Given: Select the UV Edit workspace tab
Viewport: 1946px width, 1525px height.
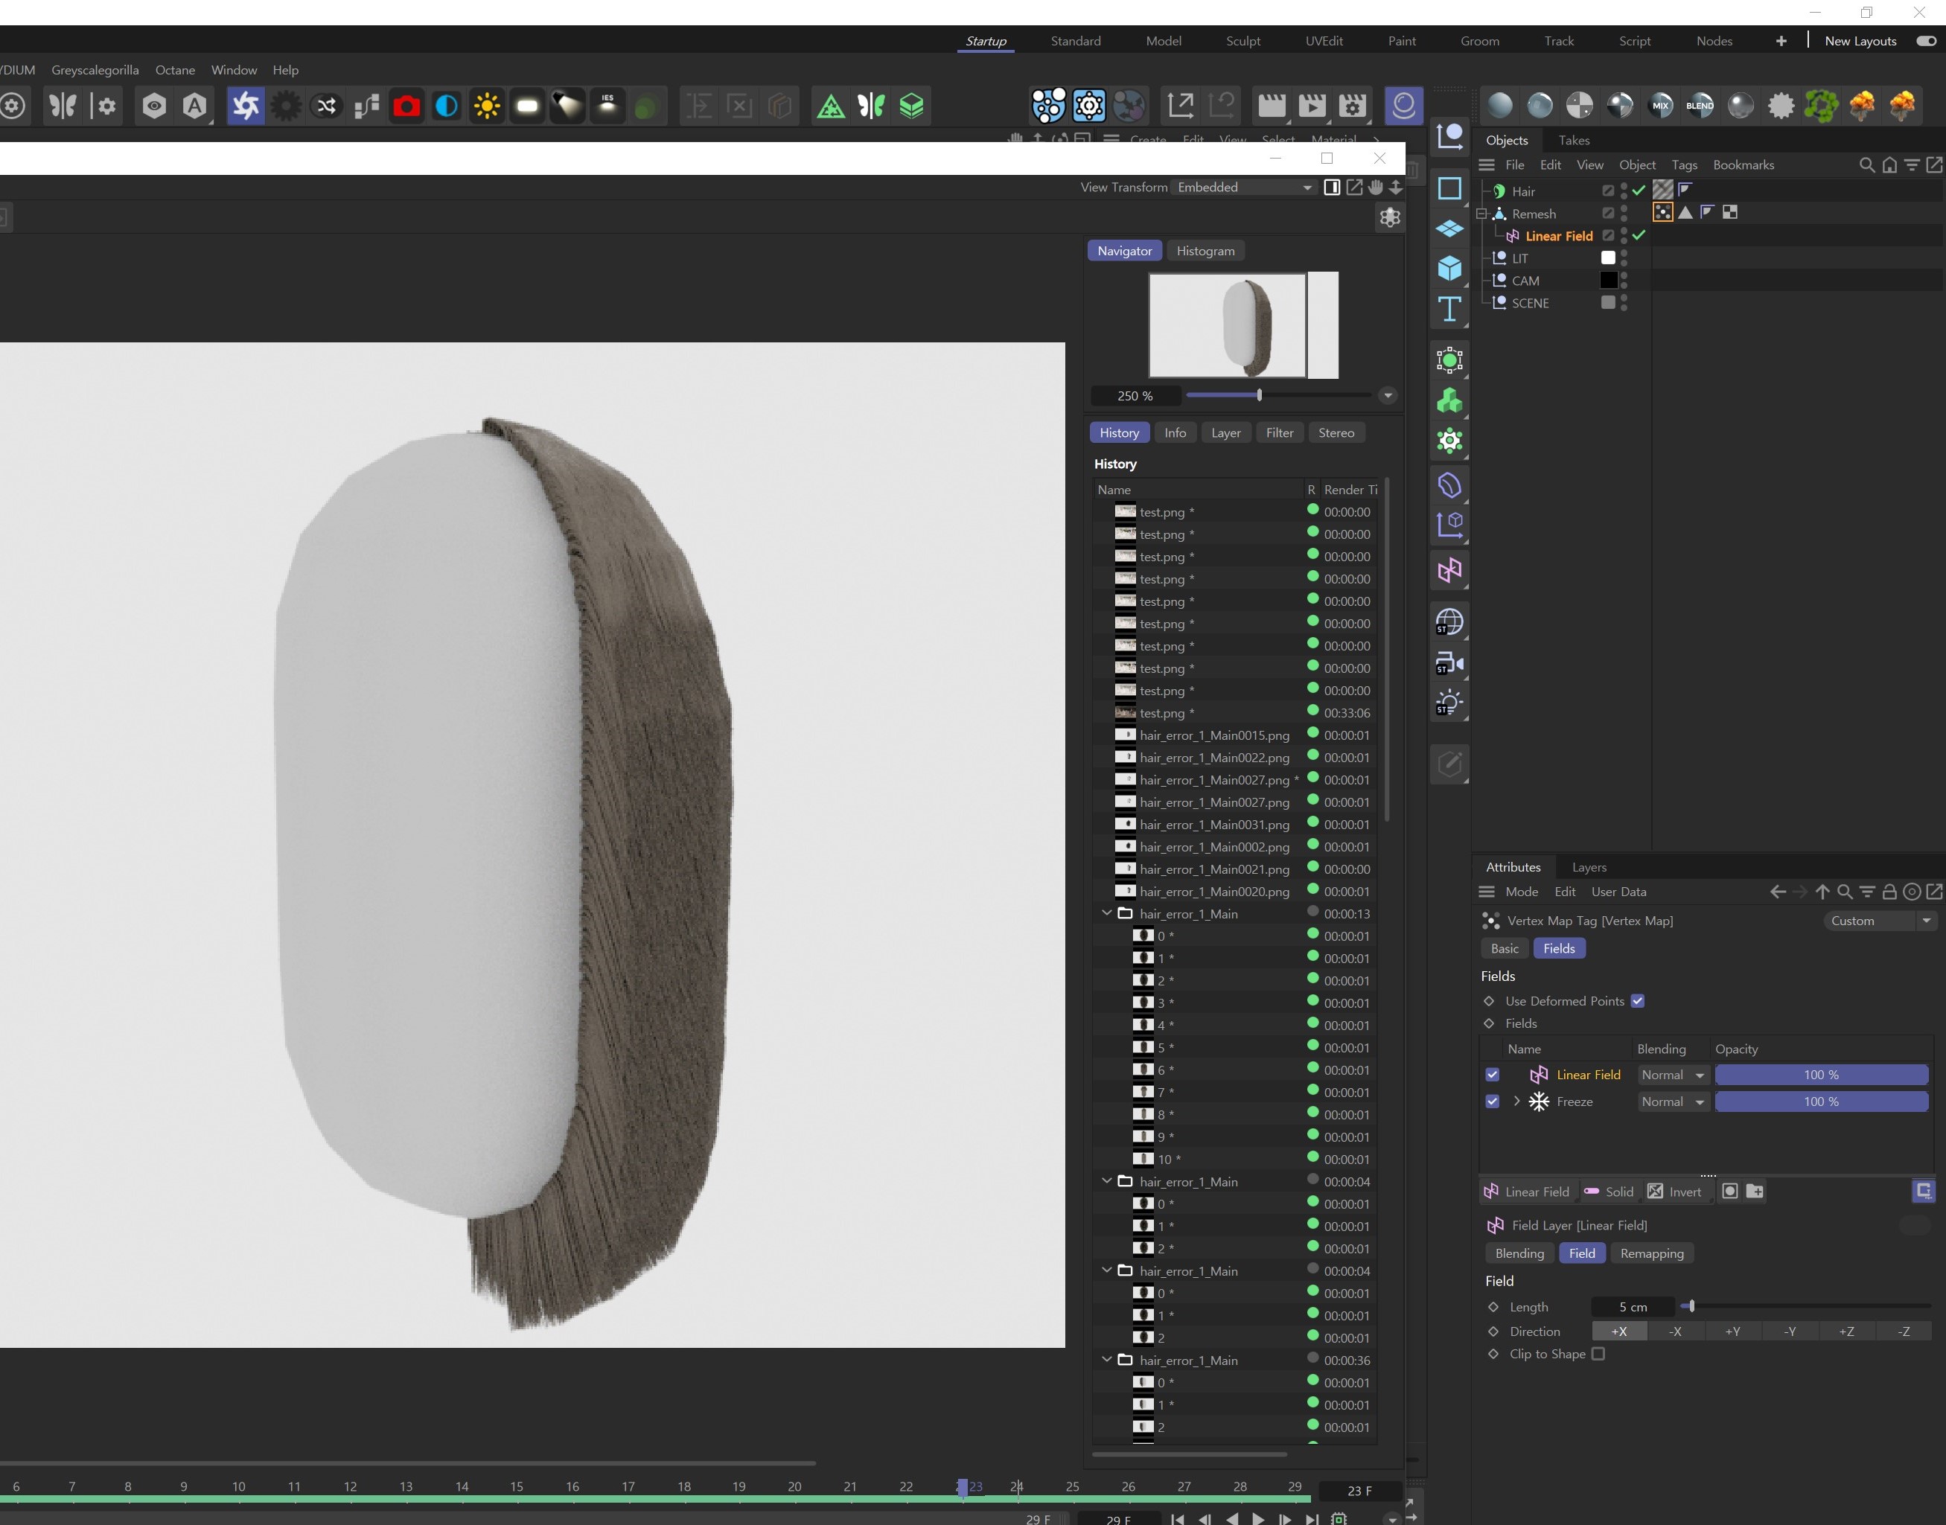Looking at the screenshot, I should [x=1324, y=39].
